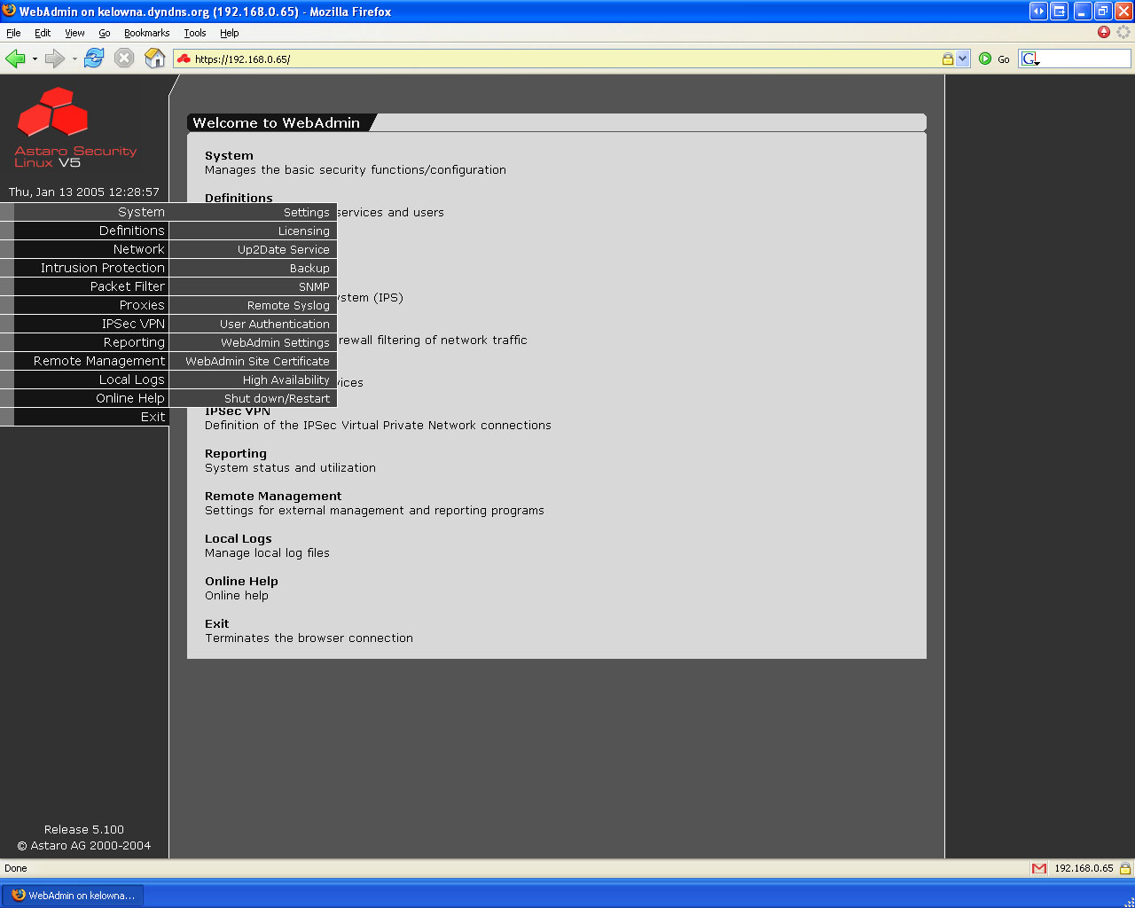Image resolution: width=1135 pixels, height=908 pixels.
Task: Open the Bookmarks menu
Action: click(146, 33)
